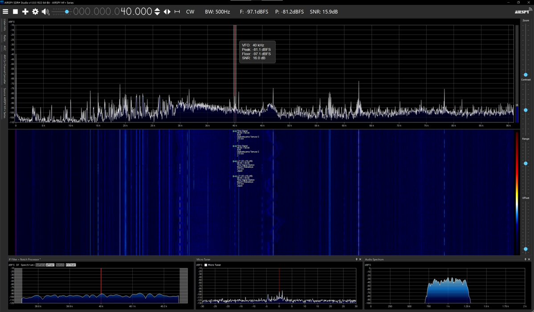Close the Audio Spectrum panel

(x=529, y=259)
